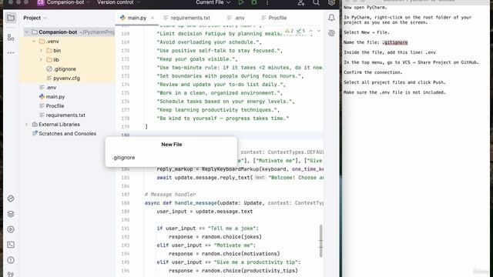Open the Project view options dropdown

pos(35,18)
